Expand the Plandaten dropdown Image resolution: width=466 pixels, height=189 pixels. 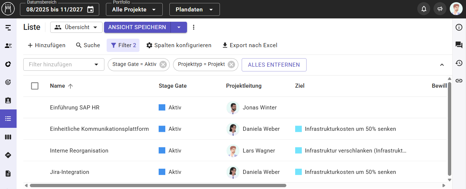click(194, 10)
